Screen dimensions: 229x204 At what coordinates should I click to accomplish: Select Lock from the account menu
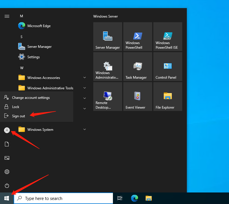point(37,107)
